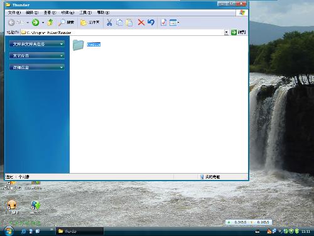314x236 pixels.
Task: Open the File menu
Action: 14,13
